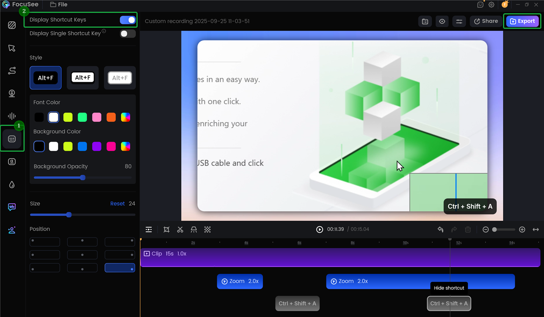
Task: Choose the white Alt+F shortcut style
Action: tap(83, 78)
